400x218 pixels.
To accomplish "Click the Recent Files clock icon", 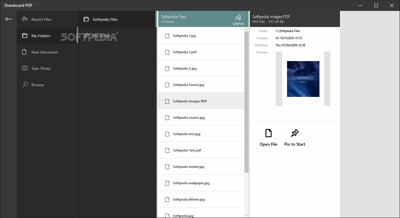I will point(25,19).
